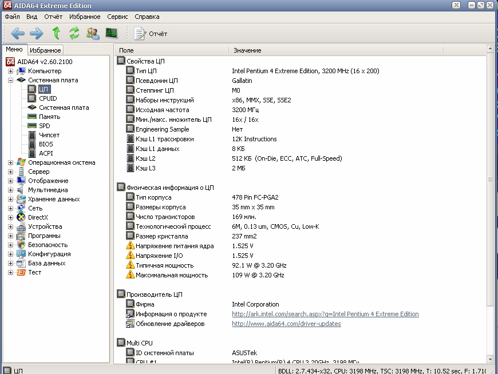
Task: Click the Хранение данных drive icon
Action: pos(21,199)
